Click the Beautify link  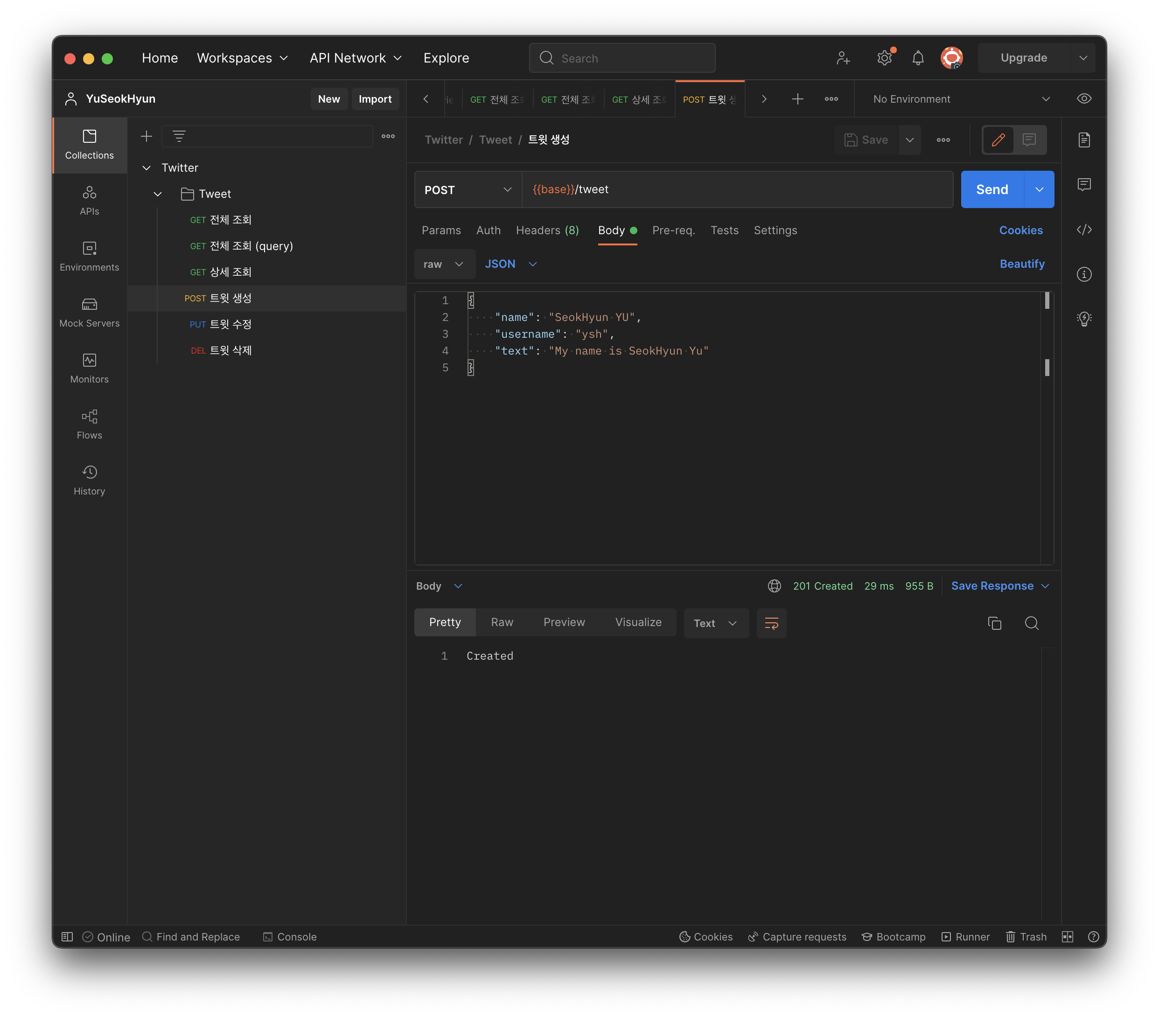(1022, 264)
